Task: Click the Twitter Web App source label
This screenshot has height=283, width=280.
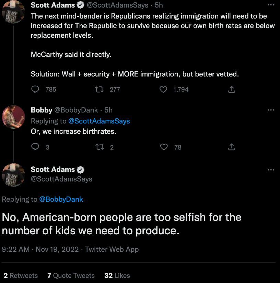Action: [112, 249]
